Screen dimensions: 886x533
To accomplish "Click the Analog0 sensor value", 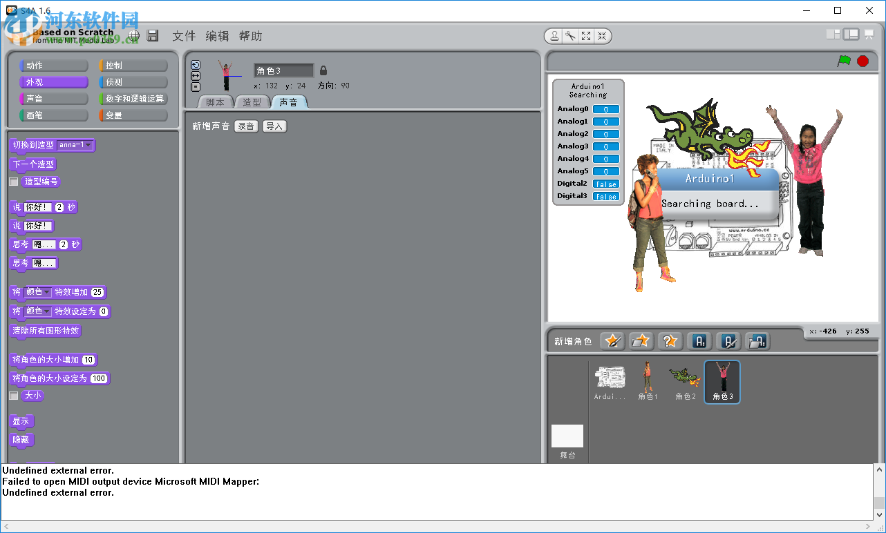I will pyautogui.click(x=606, y=109).
